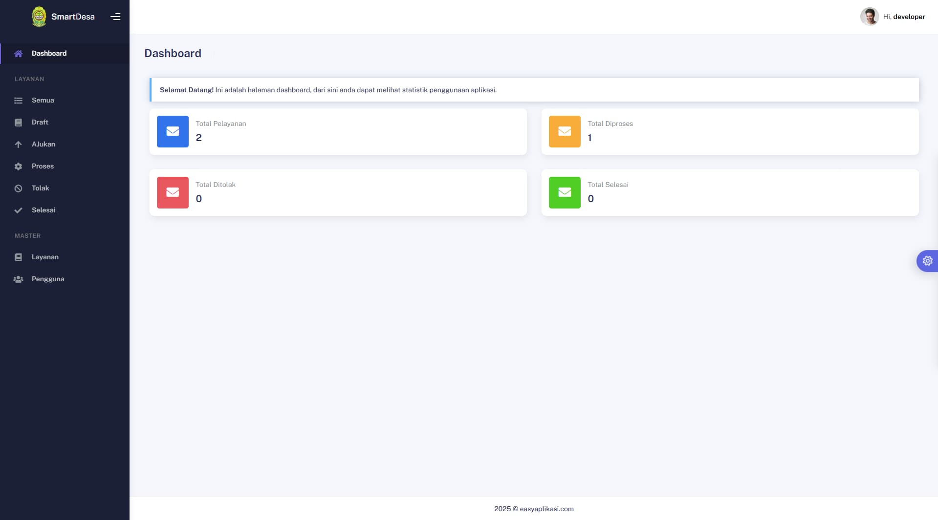Open the Dashboard menu item
The height and width of the screenshot is (520, 938).
pyautogui.click(x=49, y=53)
